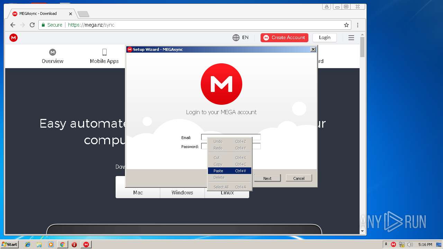Click the Secure padlock icon
Image resolution: width=443 pixels, height=249 pixels.
[x=43, y=25]
